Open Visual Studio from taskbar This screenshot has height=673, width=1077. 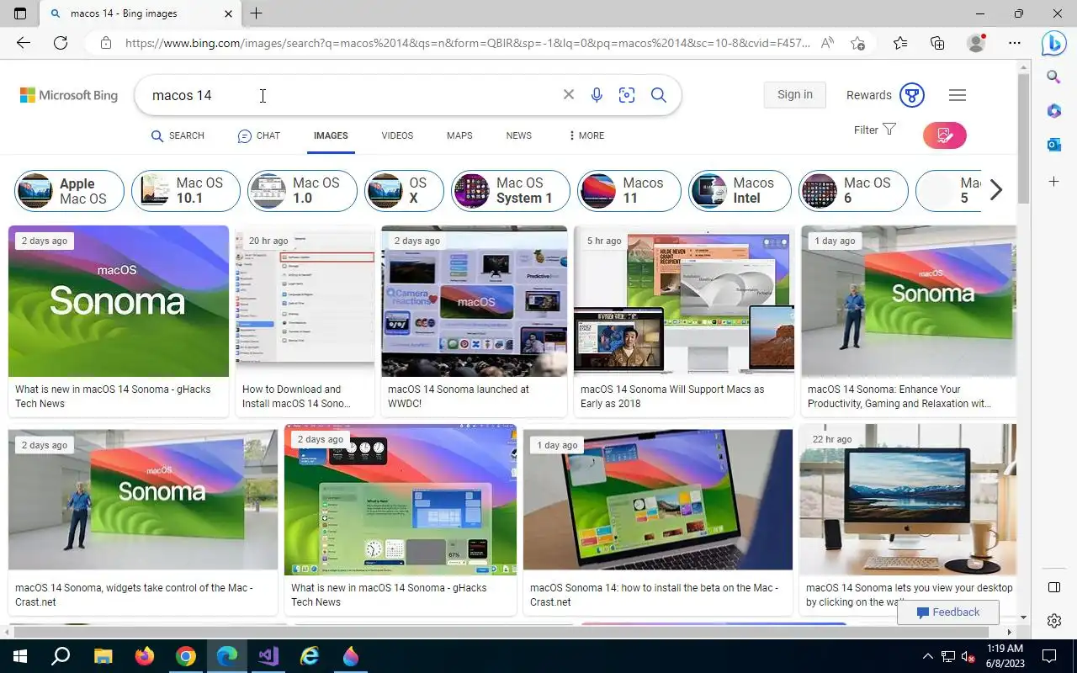coord(268,655)
